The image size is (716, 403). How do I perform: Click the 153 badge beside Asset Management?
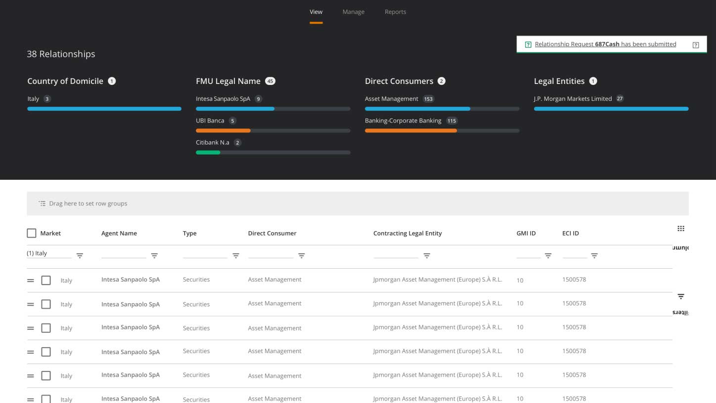[x=428, y=99]
